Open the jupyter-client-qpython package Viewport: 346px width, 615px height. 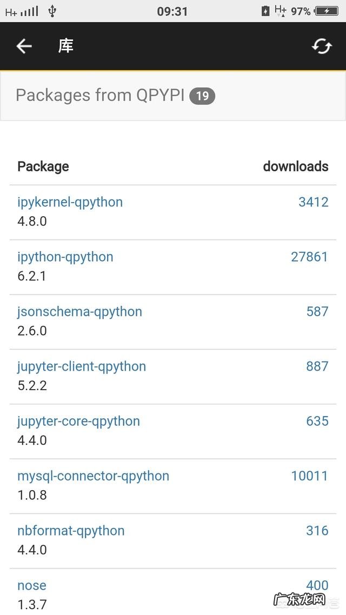click(x=82, y=366)
